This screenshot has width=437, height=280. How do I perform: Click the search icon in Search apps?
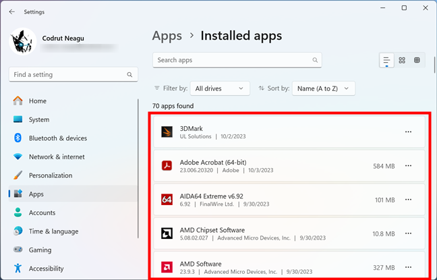[315, 60]
